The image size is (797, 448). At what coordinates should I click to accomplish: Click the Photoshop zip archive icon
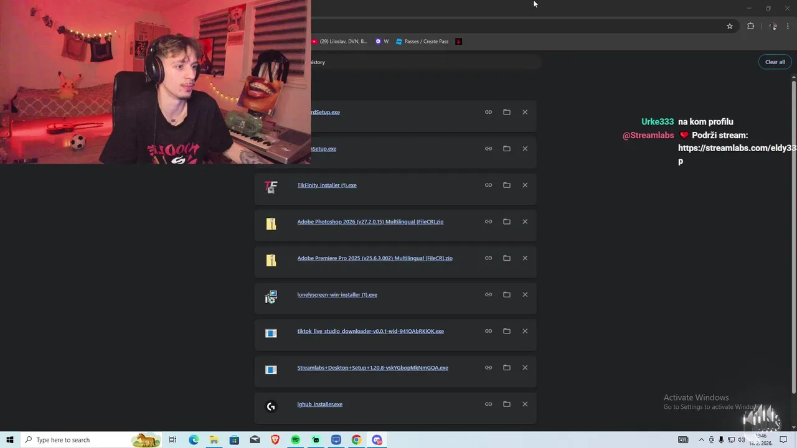click(x=271, y=223)
